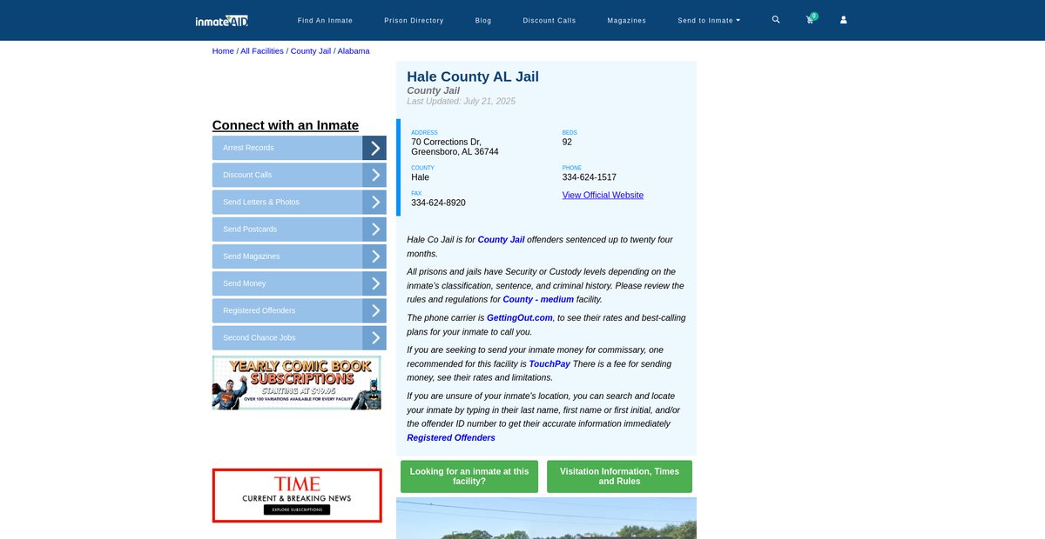
Task: Open the Yearly Comic Book Subscriptions banner
Action: (x=297, y=383)
